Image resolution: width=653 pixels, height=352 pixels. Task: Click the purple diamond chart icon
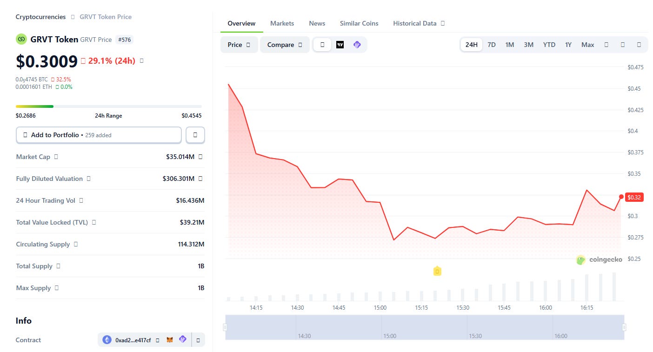click(x=357, y=45)
